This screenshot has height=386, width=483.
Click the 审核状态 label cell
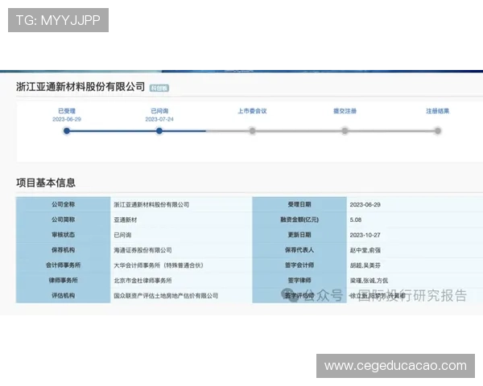pos(63,235)
